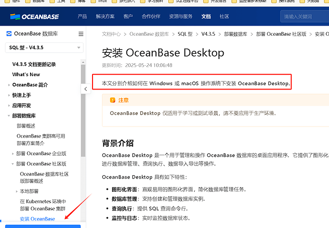Open 在 Kubernetes 环境中部署 OceanBase 集群
This screenshot has width=329, height=228.
[x=43, y=205]
